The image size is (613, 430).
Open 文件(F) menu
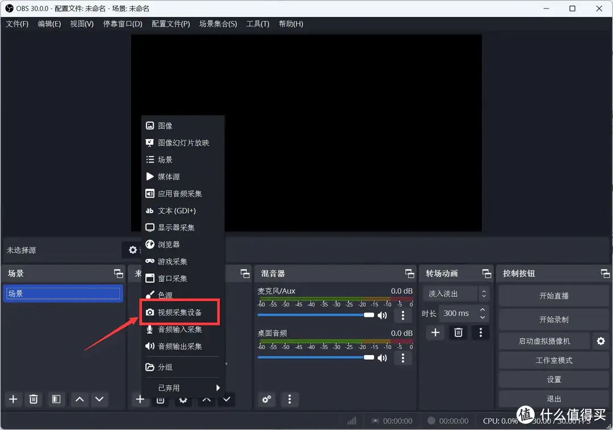coord(17,24)
